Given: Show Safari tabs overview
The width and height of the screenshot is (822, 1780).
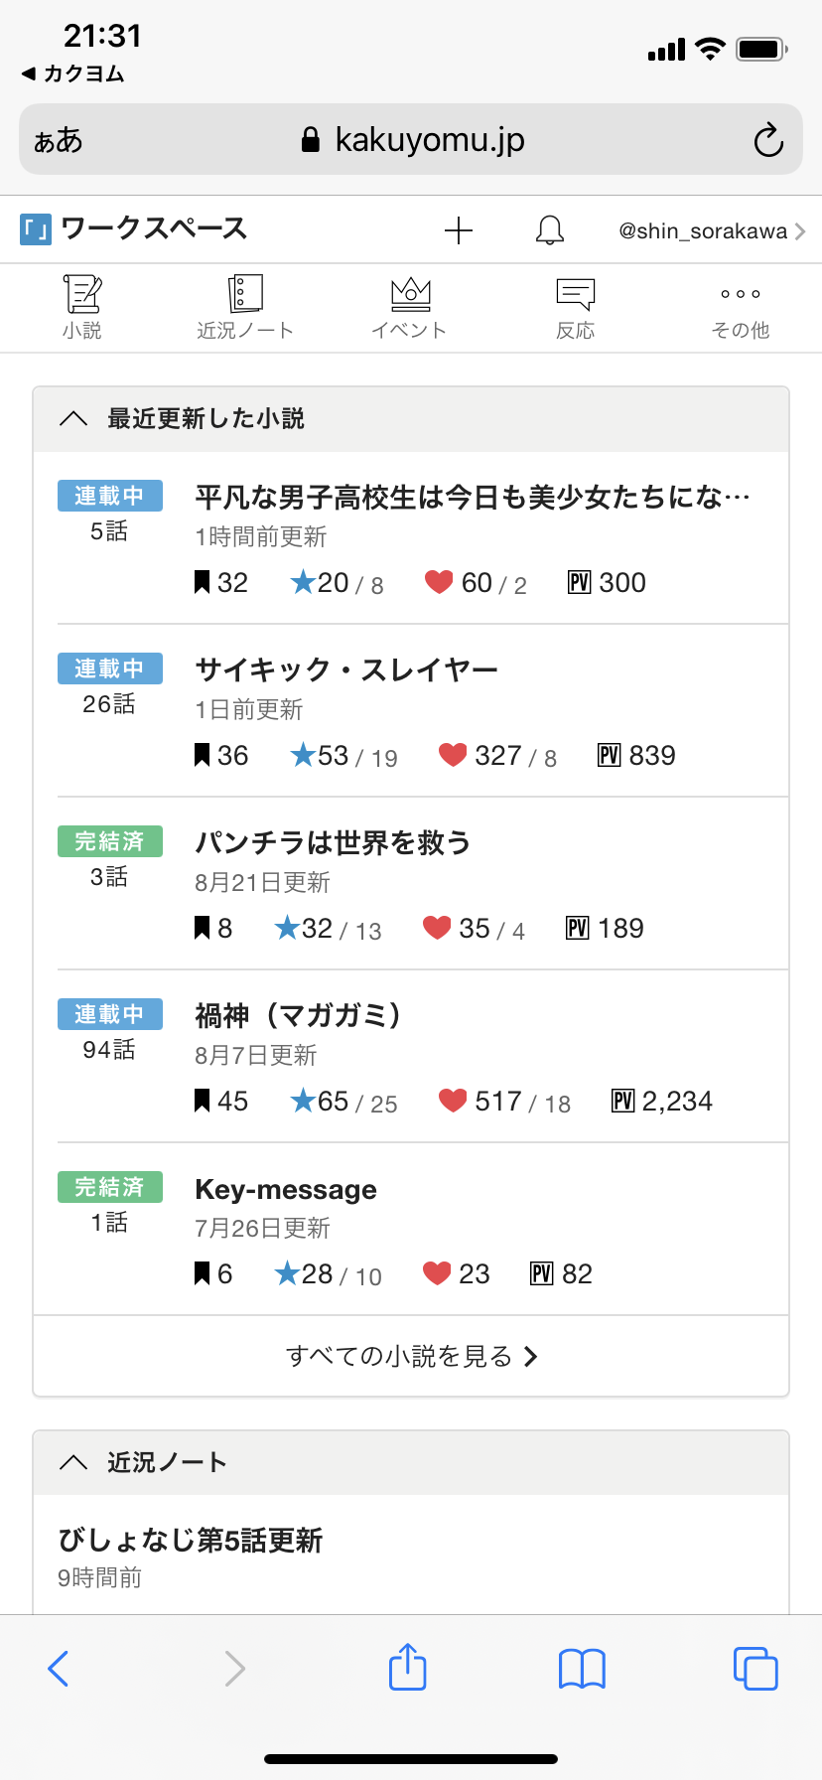Looking at the screenshot, I should click(x=754, y=1668).
